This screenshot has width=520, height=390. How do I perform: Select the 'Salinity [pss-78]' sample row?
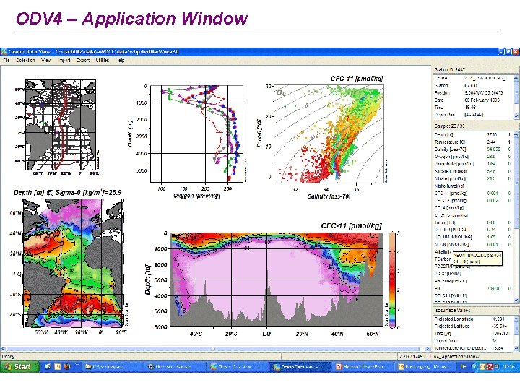coord(473,149)
